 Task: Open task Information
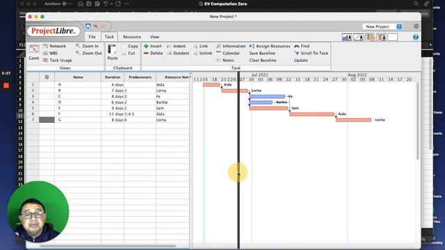point(231,46)
